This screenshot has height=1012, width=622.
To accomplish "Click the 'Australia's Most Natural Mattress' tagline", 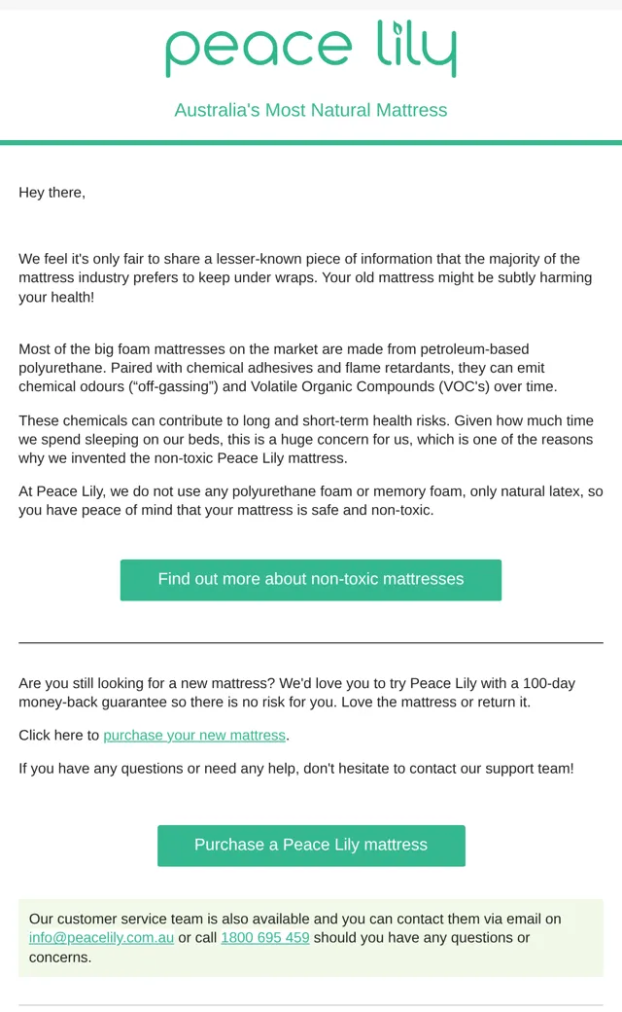I will [x=311, y=110].
